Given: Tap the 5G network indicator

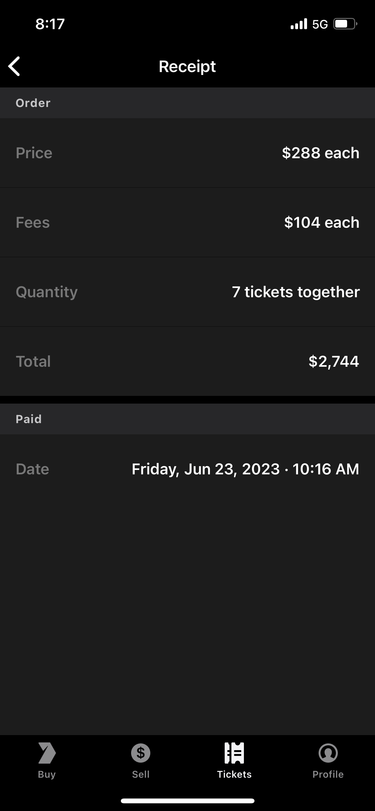Looking at the screenshot, I should point(320,24).
